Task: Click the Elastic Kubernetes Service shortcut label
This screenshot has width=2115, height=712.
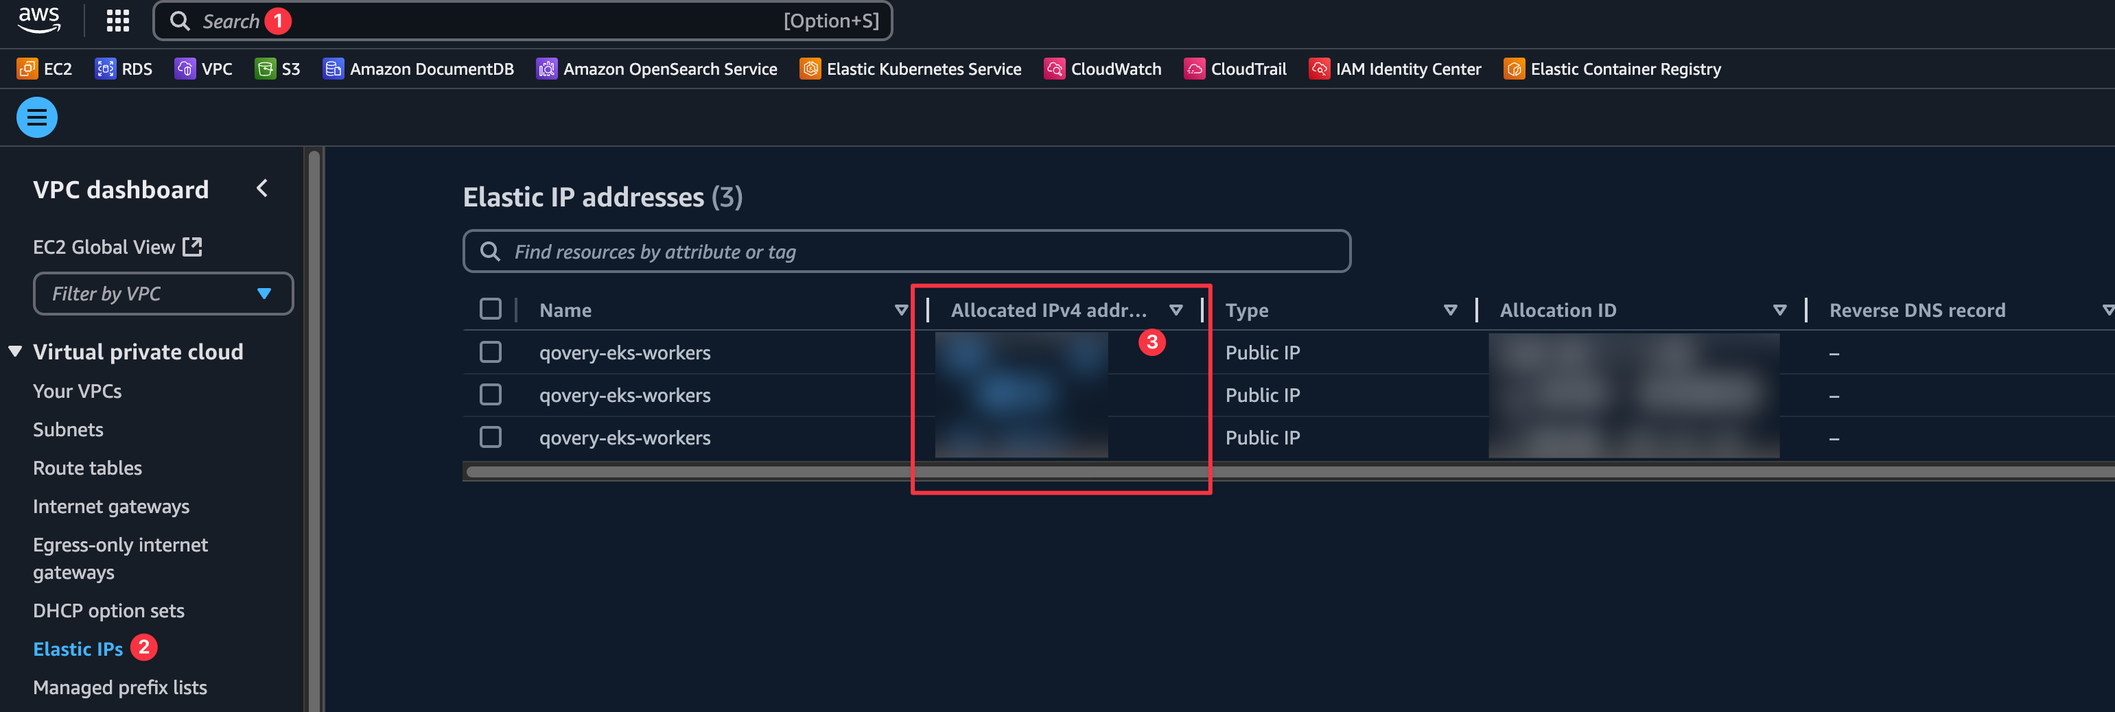Action: (924, 69)
